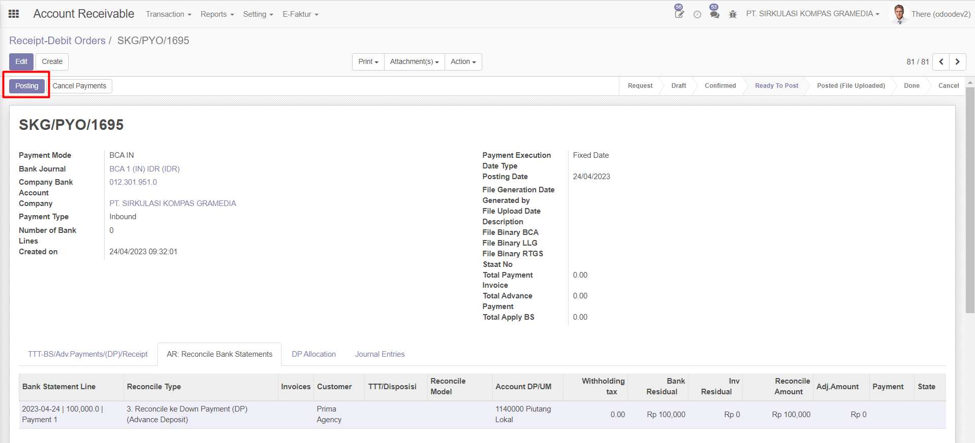Switch to DP Allocation tab
The image size is (975, 443).
point(314,354)
